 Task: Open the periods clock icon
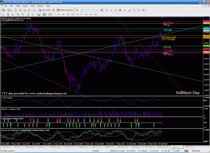coord(44,14)
